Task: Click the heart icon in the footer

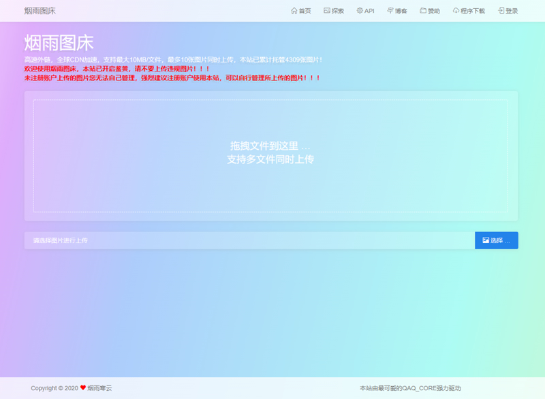Action: tap(82, 387)
